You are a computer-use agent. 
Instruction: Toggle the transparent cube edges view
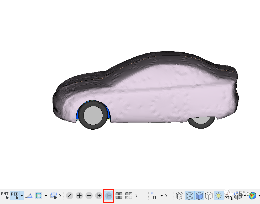pos(189,196)
